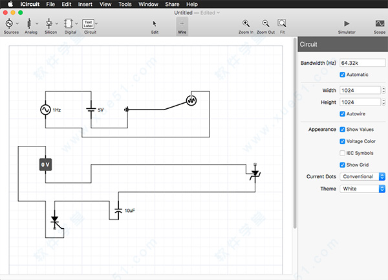Screen dimensions: 388x280
Task: Open the document title dropdown chevron
Action: [x=219, y=13]
